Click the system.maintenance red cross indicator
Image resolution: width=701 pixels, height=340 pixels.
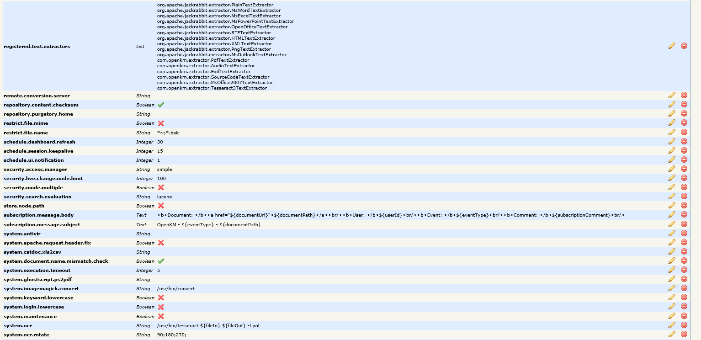161,316
